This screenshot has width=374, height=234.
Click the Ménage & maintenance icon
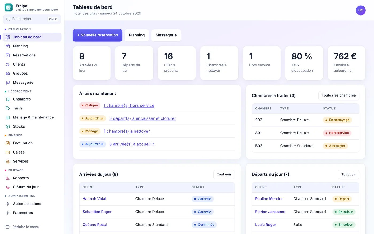pos(8,117)
